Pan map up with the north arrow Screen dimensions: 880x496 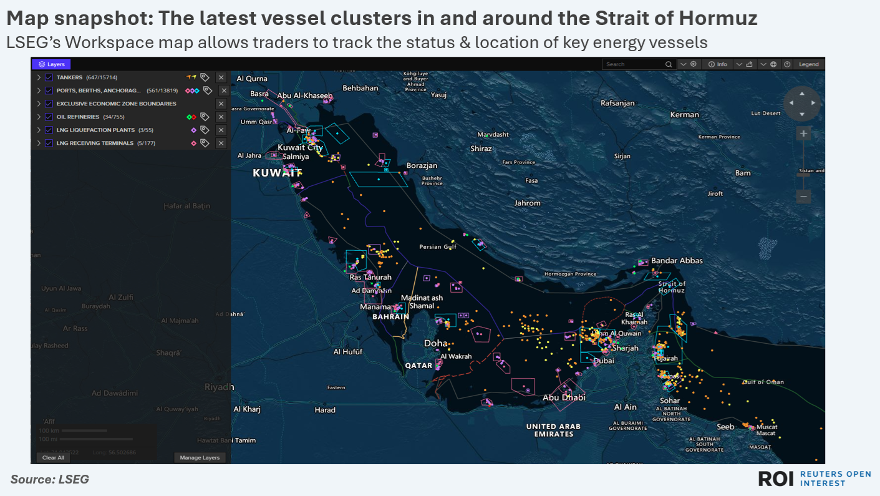click(x=802, y=92)
